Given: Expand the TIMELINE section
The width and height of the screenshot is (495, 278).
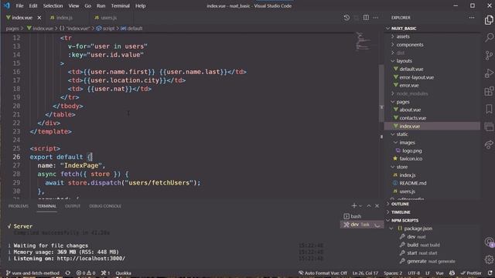Looking at the screenshot, I should click(432, 212).
